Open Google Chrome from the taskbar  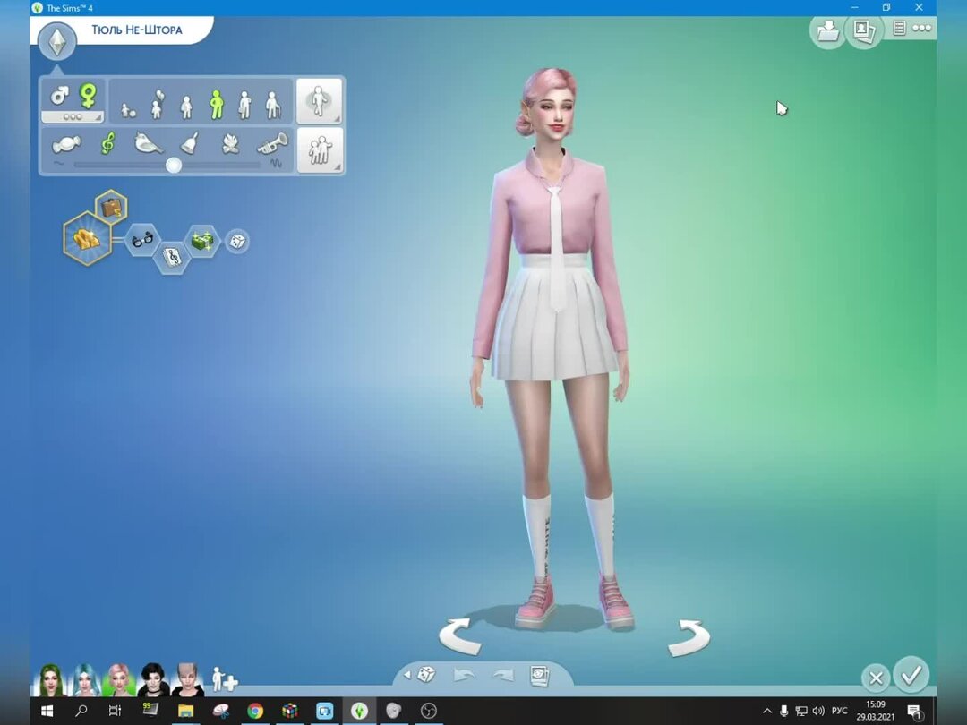click(254, 711)
